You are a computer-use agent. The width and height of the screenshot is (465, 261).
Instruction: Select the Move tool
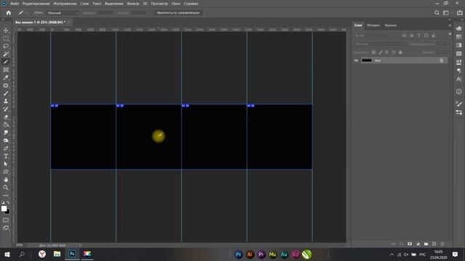tap(6, 30)
